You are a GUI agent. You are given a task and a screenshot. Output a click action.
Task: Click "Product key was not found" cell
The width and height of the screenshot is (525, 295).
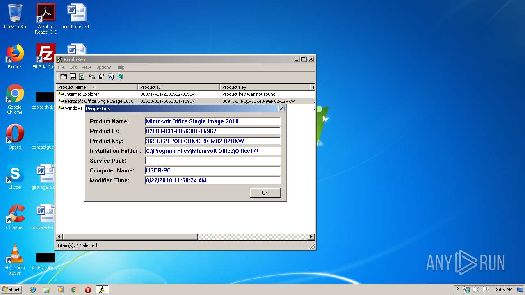click(249, 94)
